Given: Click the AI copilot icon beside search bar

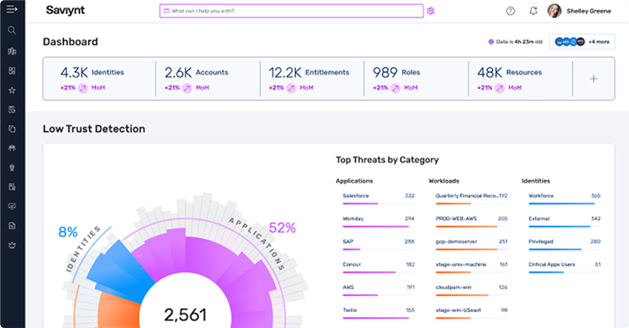Looking at the screenshot, I should [431, 11].
